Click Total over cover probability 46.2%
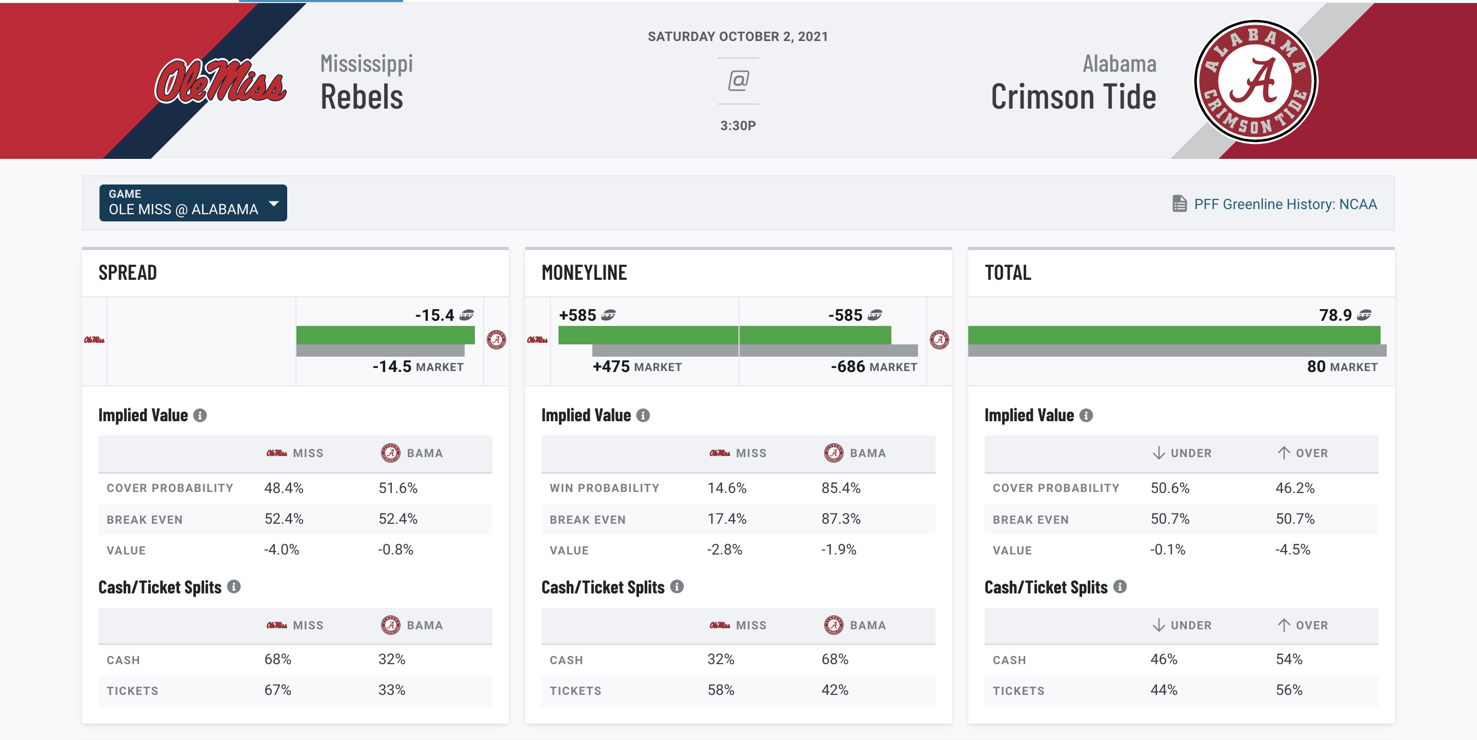 tap(1294, 488)
